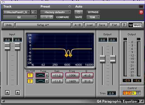Click left output meter clip indicator
The image size is (145, 105).
[x=125, y=39]
